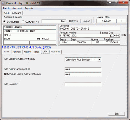130x120 pixels.
Task: Click the 56565 - TRUST ONE - US Dollar label
Action: click(27, 48)
